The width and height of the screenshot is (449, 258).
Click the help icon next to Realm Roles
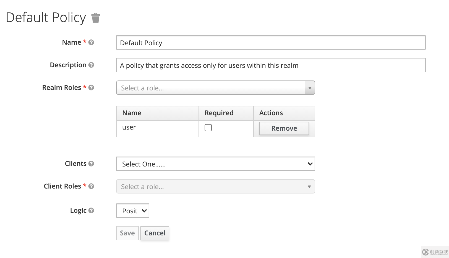[91, 88]
